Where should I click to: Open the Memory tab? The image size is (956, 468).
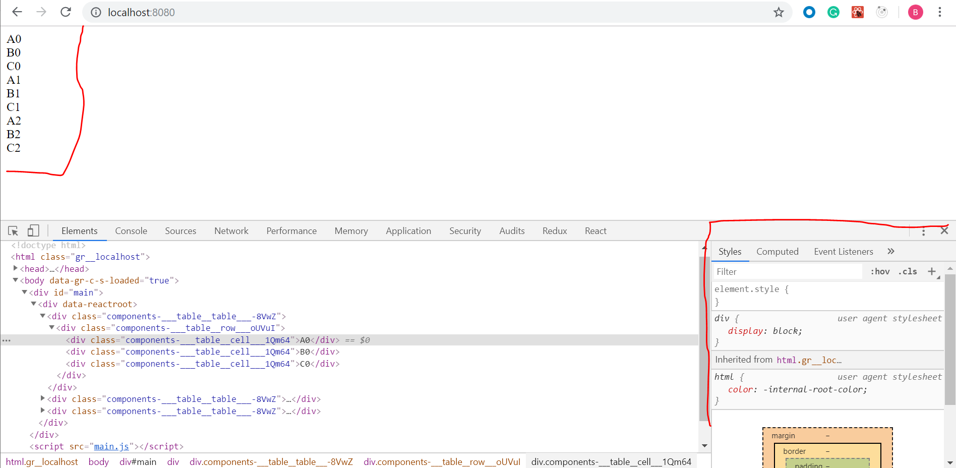[351, 231]
